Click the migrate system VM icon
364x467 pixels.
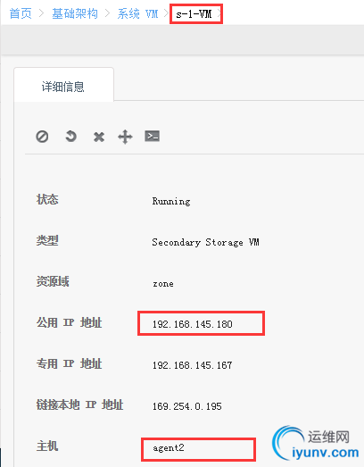[x=125, y=137]
